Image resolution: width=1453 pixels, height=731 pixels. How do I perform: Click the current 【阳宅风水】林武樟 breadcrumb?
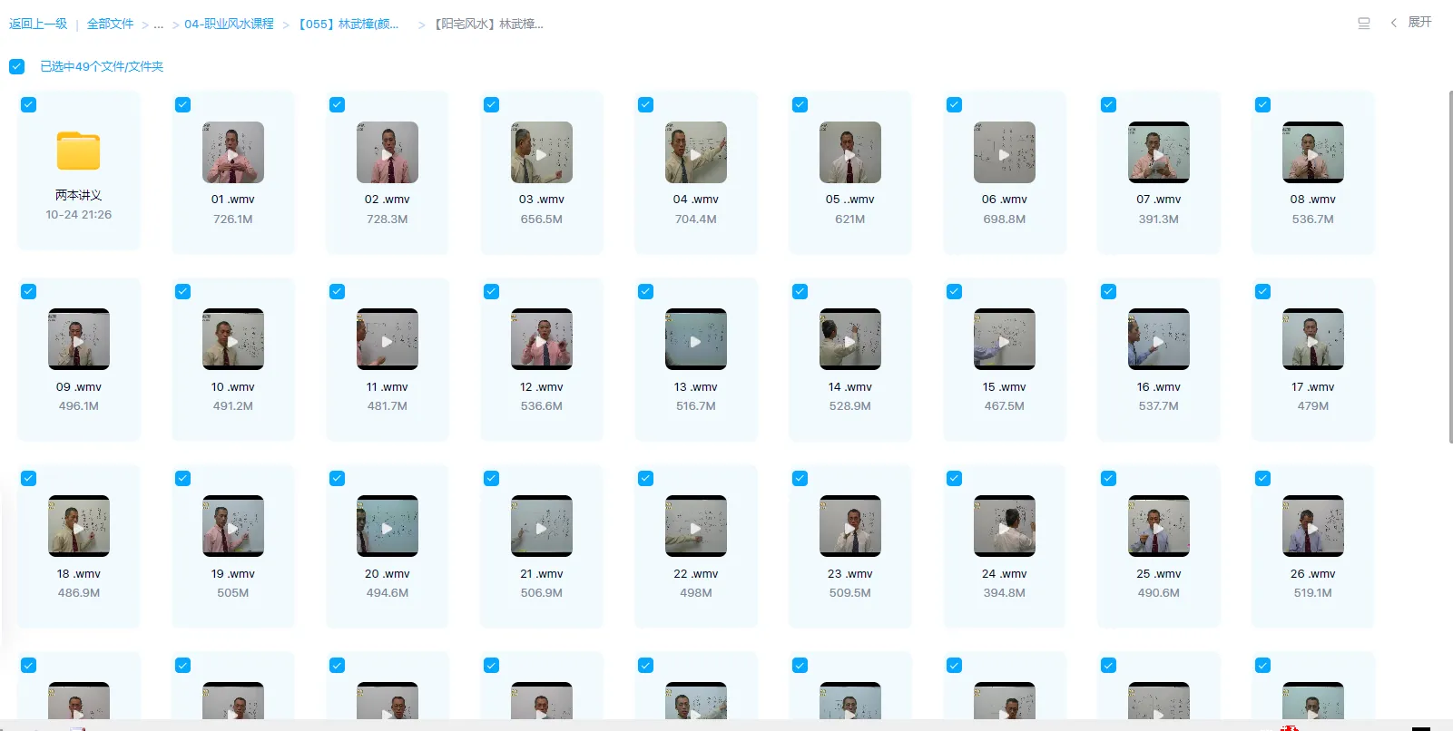[x=488, y=24]
